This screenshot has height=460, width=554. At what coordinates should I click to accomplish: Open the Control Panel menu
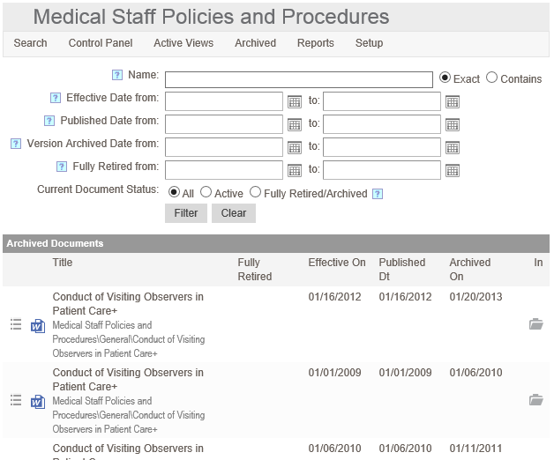[101, 43]
